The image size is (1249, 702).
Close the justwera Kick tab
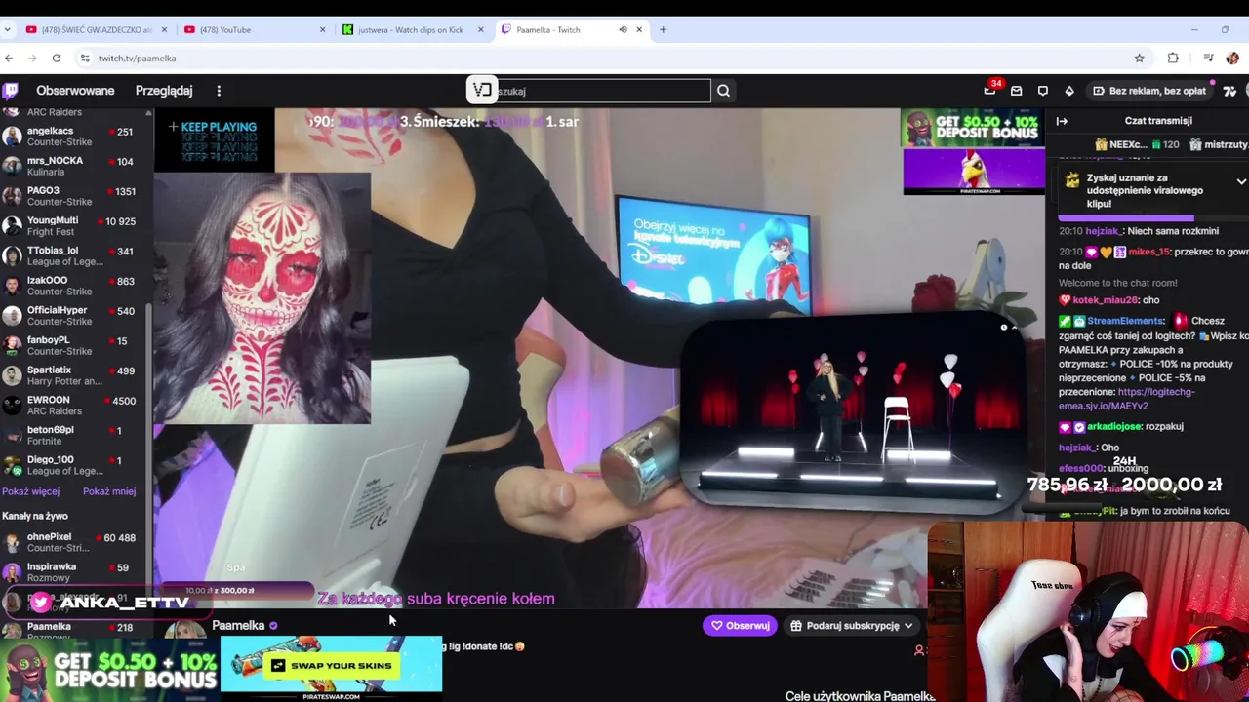480,29
